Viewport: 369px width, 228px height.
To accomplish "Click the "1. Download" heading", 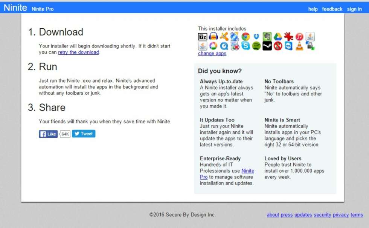I will click(56, 32).
